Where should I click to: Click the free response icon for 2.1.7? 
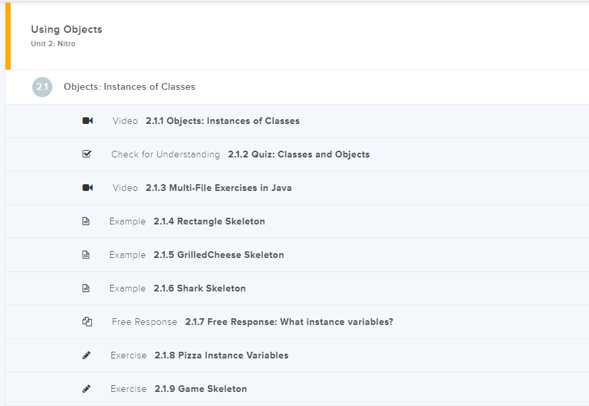click(x=87, y=322)
